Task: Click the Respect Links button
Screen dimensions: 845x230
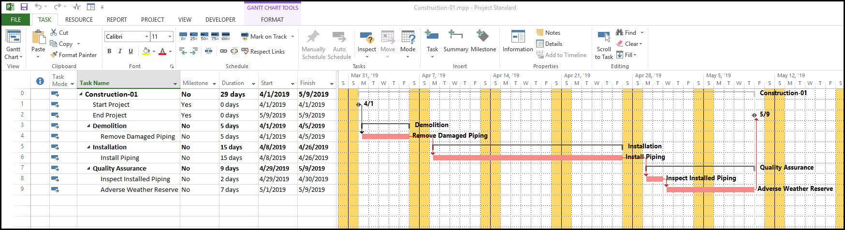Action: [x=263, y=52]
